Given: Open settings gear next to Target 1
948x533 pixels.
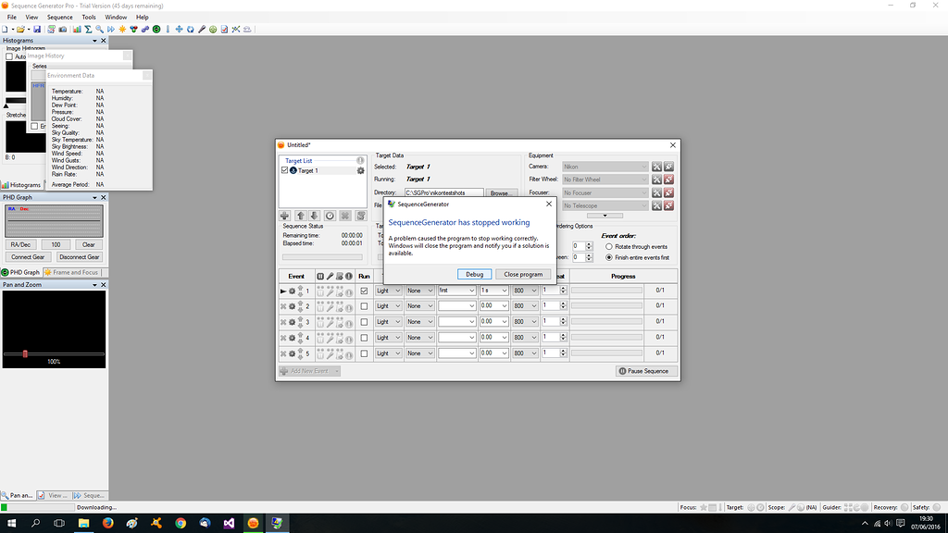Looking at the screenshot, I should pyautogui.click(x=361, y=170).
